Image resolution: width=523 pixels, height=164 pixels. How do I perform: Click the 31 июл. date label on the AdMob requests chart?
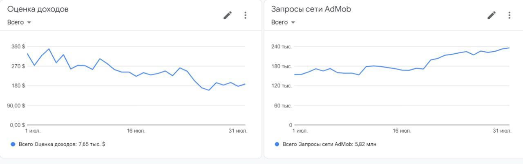(x=502, y=131)
